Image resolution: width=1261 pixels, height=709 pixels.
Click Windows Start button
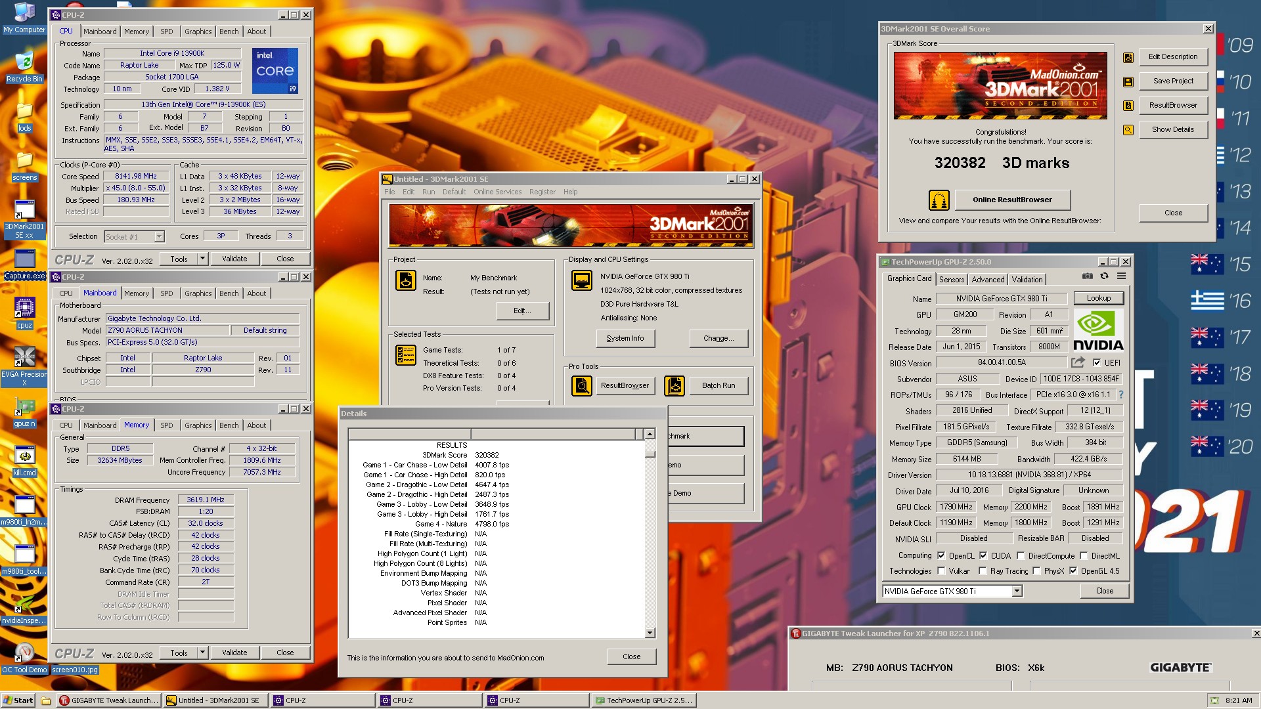[18, 700]
